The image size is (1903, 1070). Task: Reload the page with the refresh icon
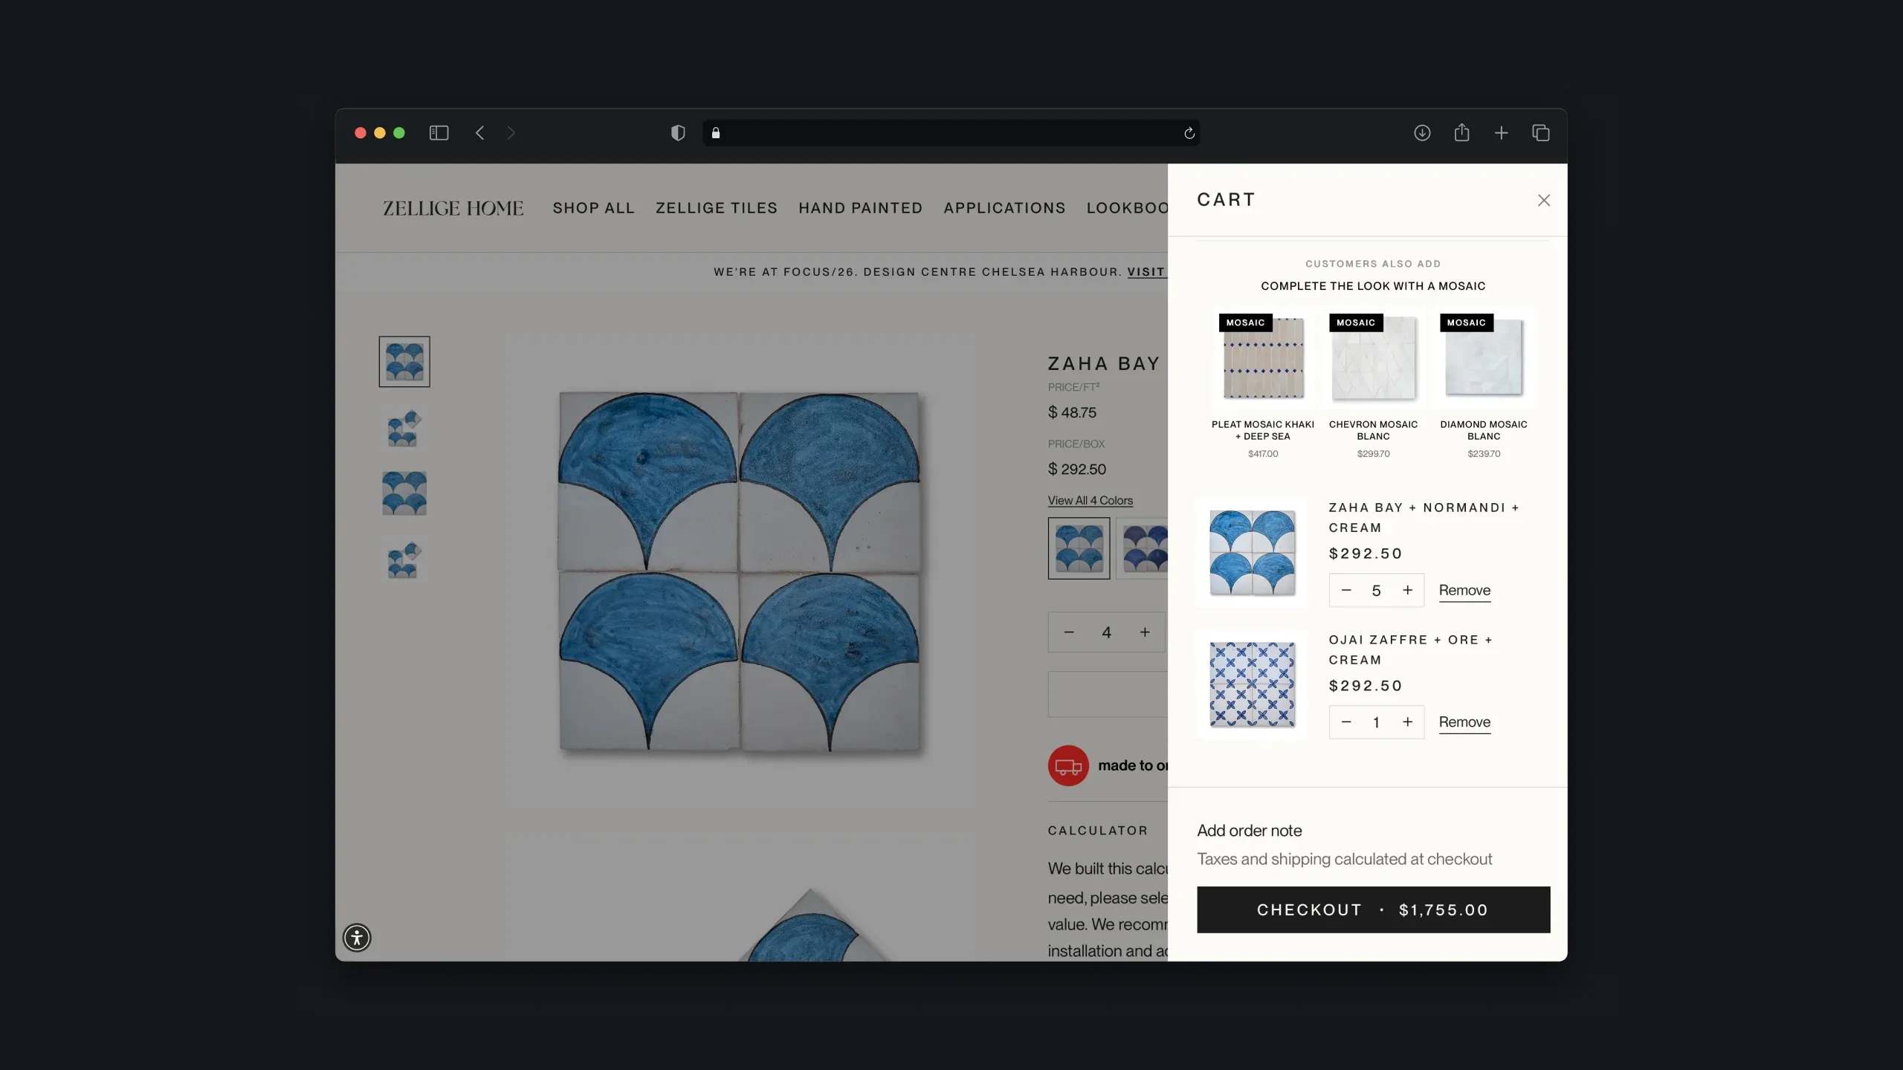click(1189, 133)
